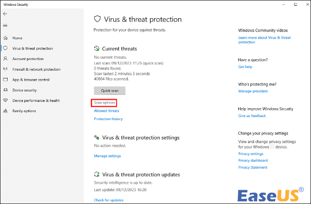Click the back arrow icon

(5, 14)
